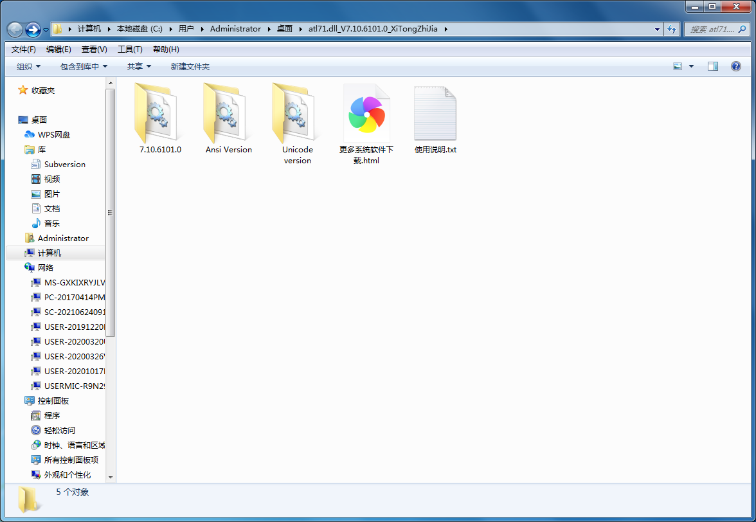This screenshot has height=522, width=756.
Task: Click 本地磁盘 (C:) in address path
Action: coord(139,29)
